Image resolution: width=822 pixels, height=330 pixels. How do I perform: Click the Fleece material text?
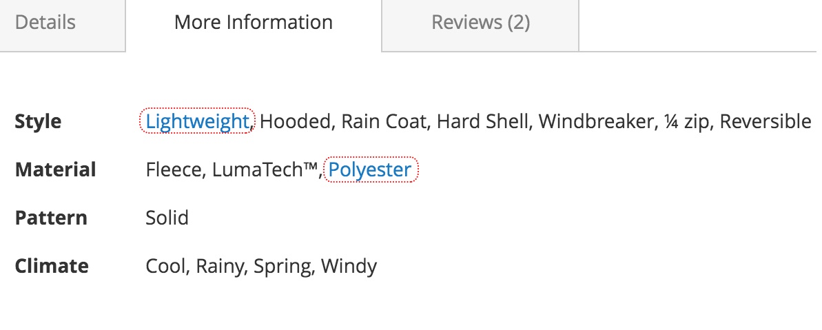coord(173,170)
